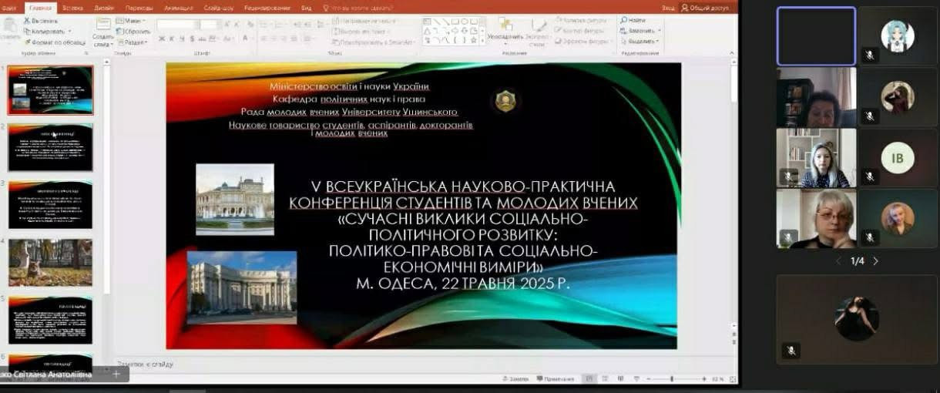The width and height of the screenshot is (940, 393).
Task: Open the Переходы ribbon tab
Action: [x=139, y=7]
